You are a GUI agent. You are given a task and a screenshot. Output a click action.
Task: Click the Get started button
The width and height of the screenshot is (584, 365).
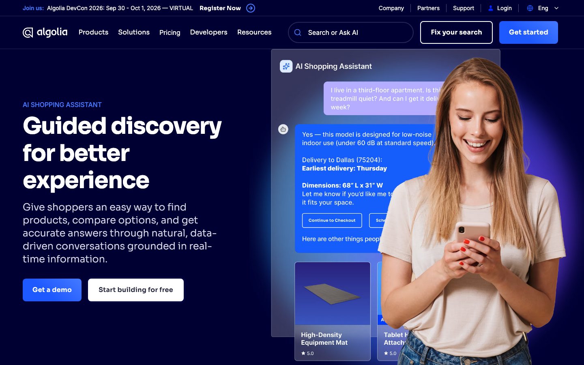(x=528, y=32)
